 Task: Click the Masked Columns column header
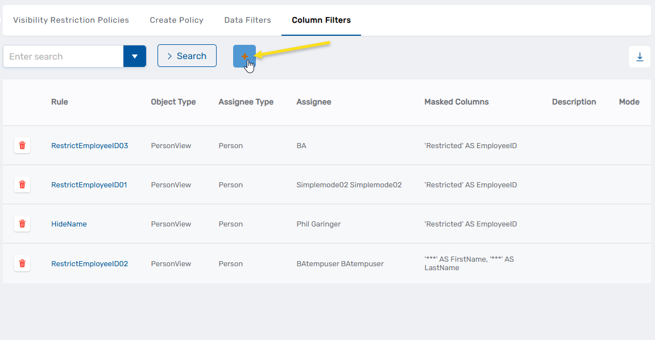click(x=457, y=102)
